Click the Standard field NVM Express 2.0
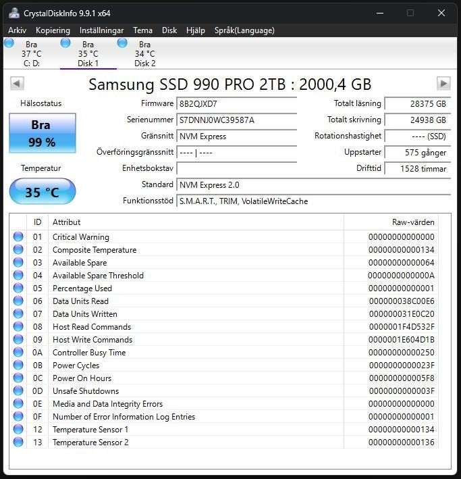Viewport: 461px width, 479px height. (x=314, y=184)
